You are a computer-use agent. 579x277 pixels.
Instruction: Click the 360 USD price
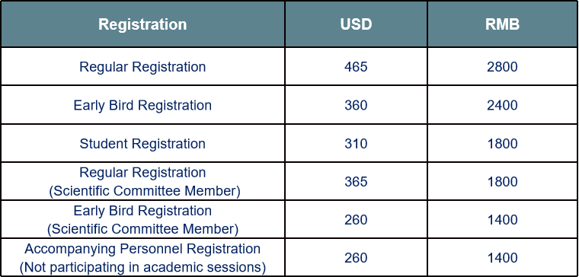[x=356, y=105]
